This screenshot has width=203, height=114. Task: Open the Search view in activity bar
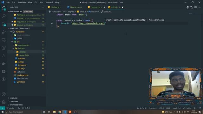3,16
